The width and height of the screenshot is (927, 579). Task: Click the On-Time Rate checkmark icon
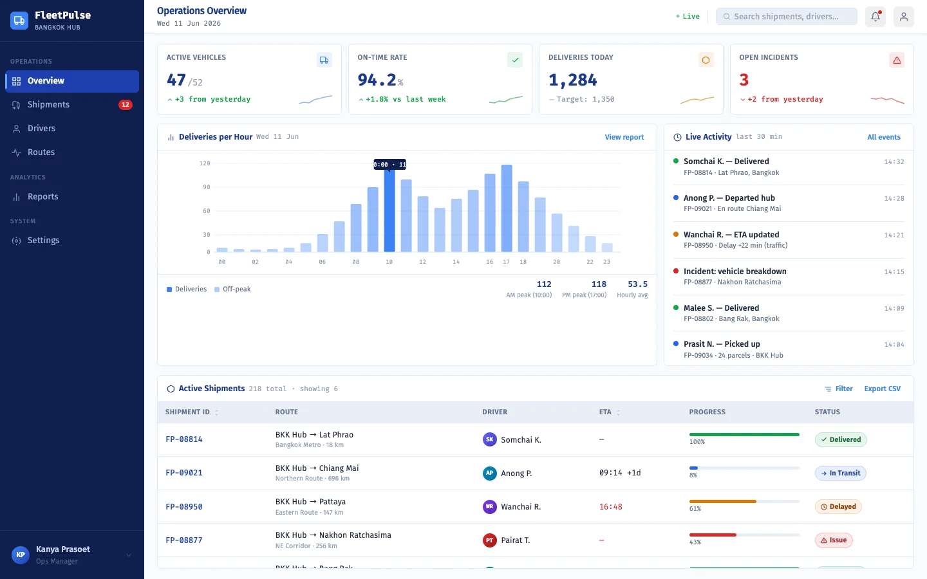[515, 60]
